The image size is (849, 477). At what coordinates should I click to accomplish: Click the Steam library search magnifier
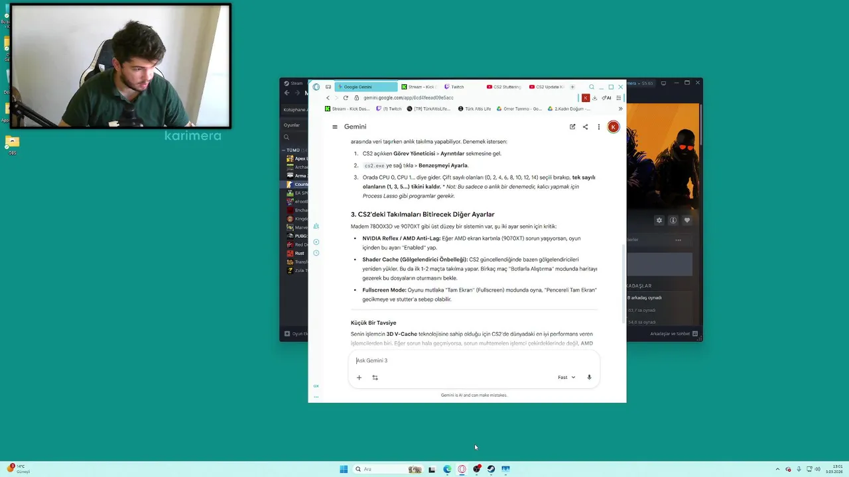[287, 138]
